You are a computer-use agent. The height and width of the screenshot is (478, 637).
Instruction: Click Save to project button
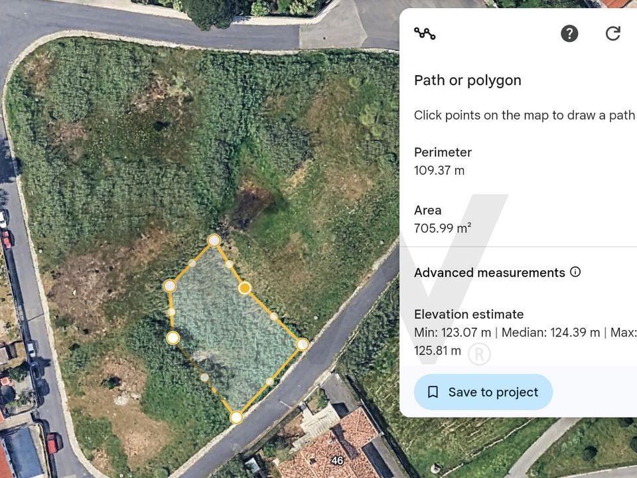(483, 392)
